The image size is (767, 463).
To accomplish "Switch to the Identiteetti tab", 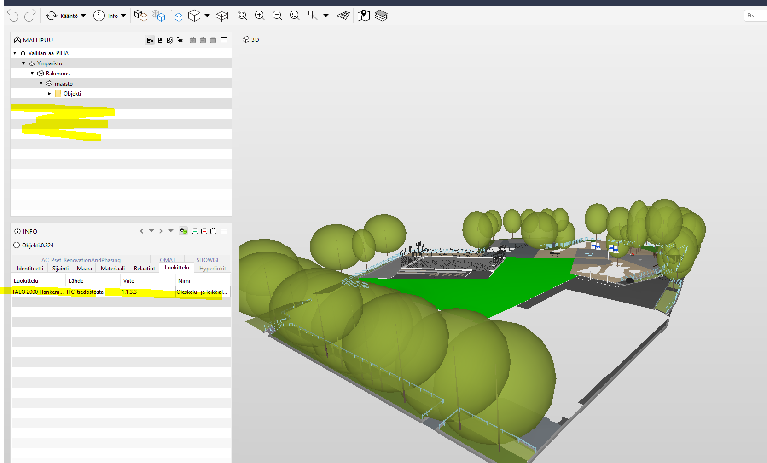I will coord(30,269).
